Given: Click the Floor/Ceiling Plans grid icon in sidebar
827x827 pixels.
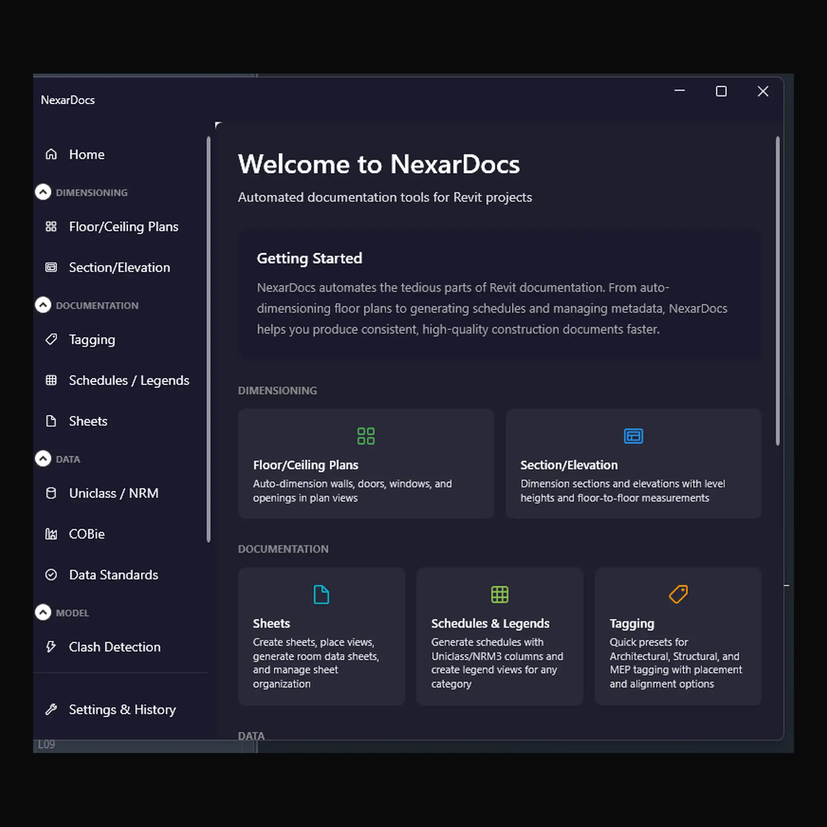Looking at the screenshot, I should point(51,227).
